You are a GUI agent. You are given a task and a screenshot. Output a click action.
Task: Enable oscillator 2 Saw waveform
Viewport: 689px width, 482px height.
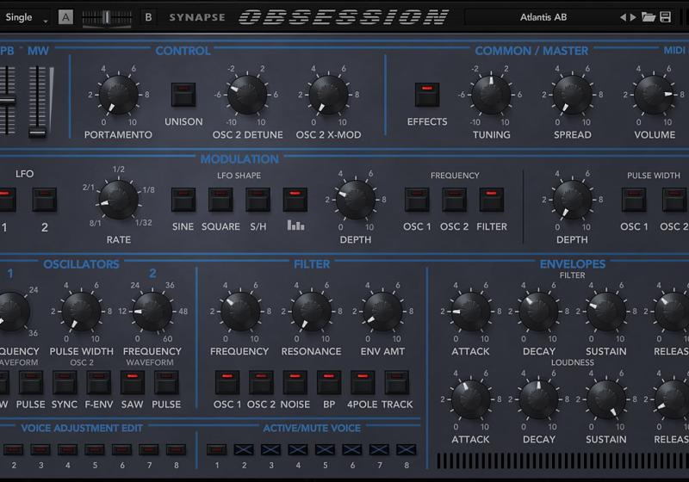133,382
